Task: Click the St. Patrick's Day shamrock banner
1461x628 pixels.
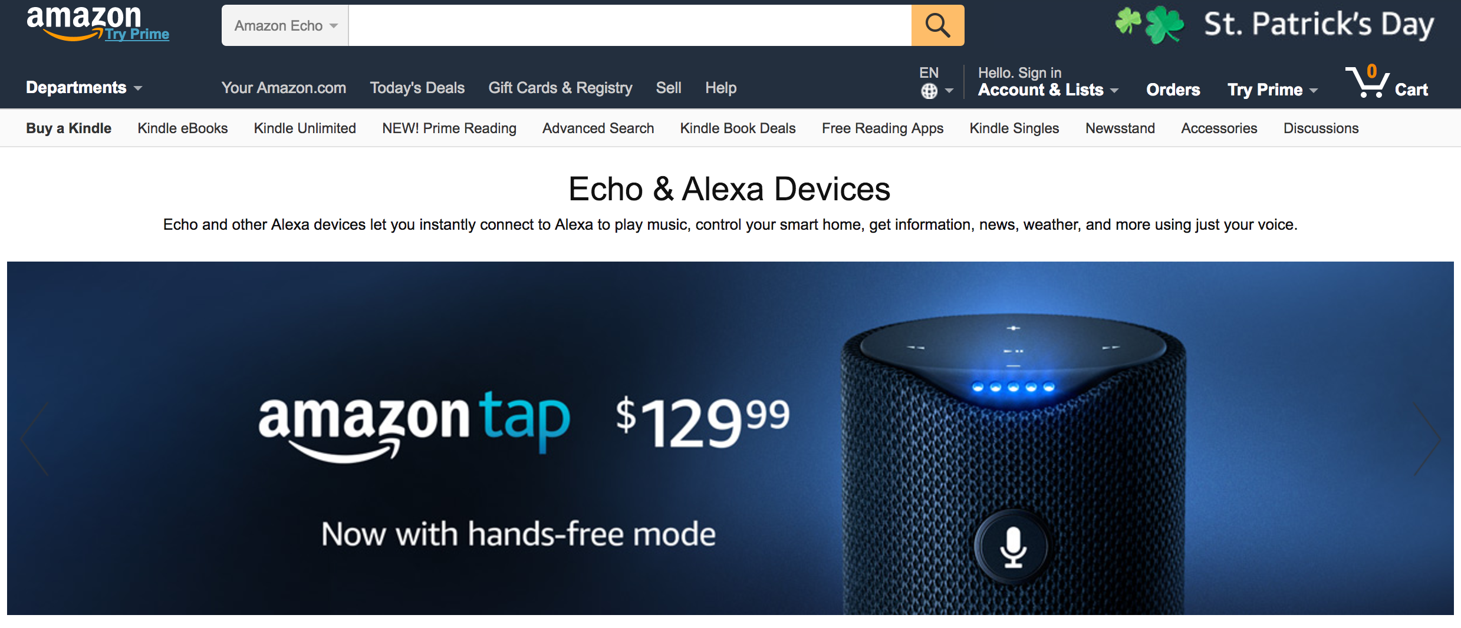Action: pyautogui.click(x=1275, y=25)
